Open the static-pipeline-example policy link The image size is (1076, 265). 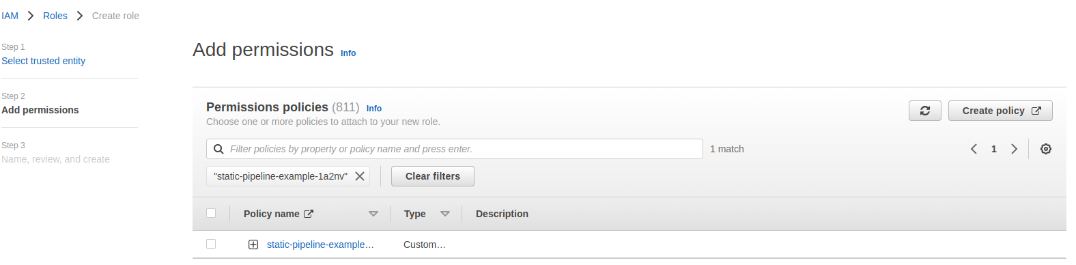click(x=320, y=245)
